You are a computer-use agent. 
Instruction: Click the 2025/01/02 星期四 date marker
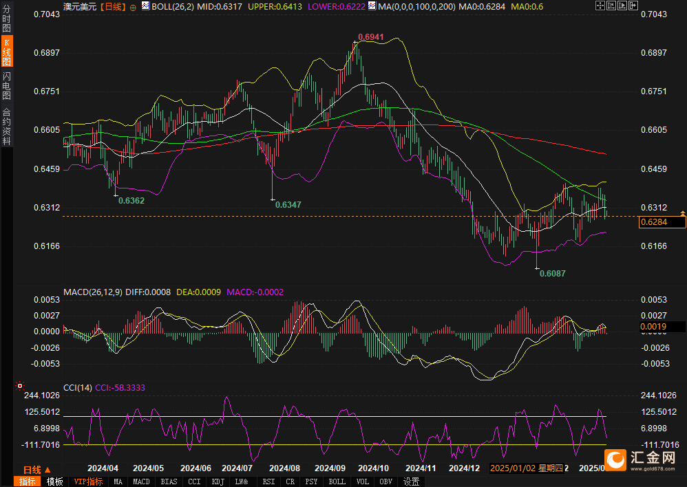(527, 468)
